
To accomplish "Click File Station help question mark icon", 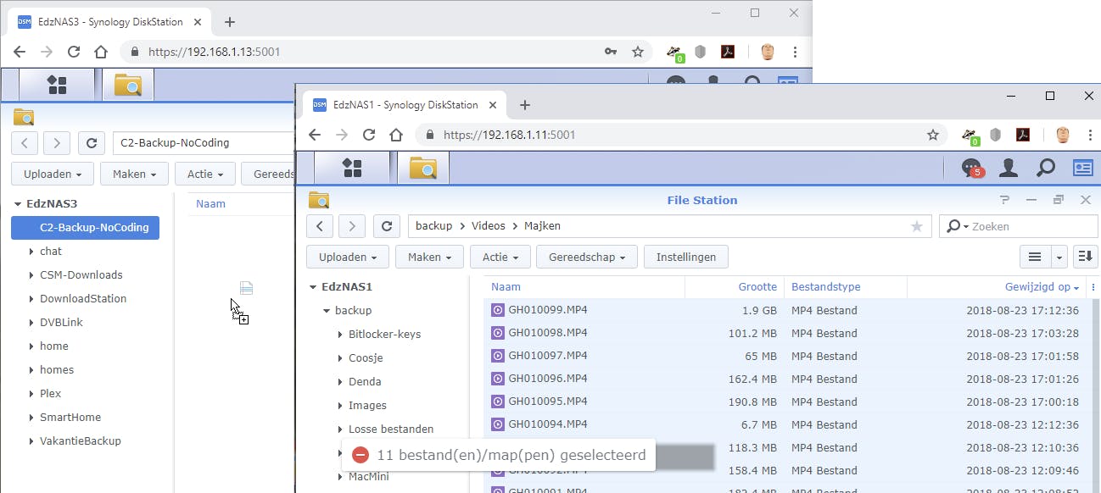I will click(1005, 200).
